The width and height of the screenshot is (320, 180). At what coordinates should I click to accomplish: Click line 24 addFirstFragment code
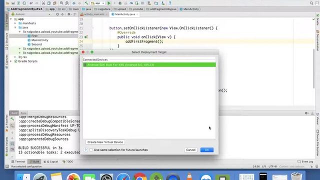[144, 41]
